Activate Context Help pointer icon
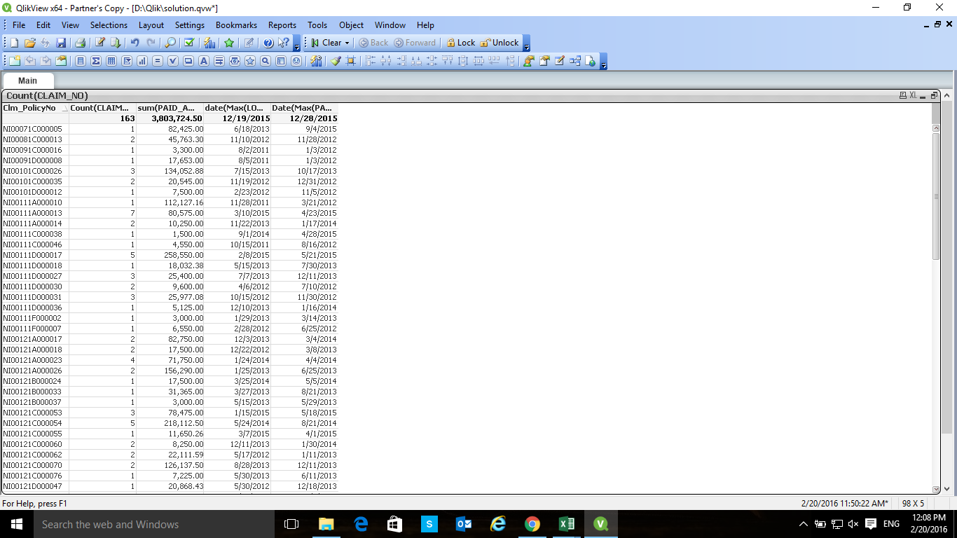 click(283, 43)
